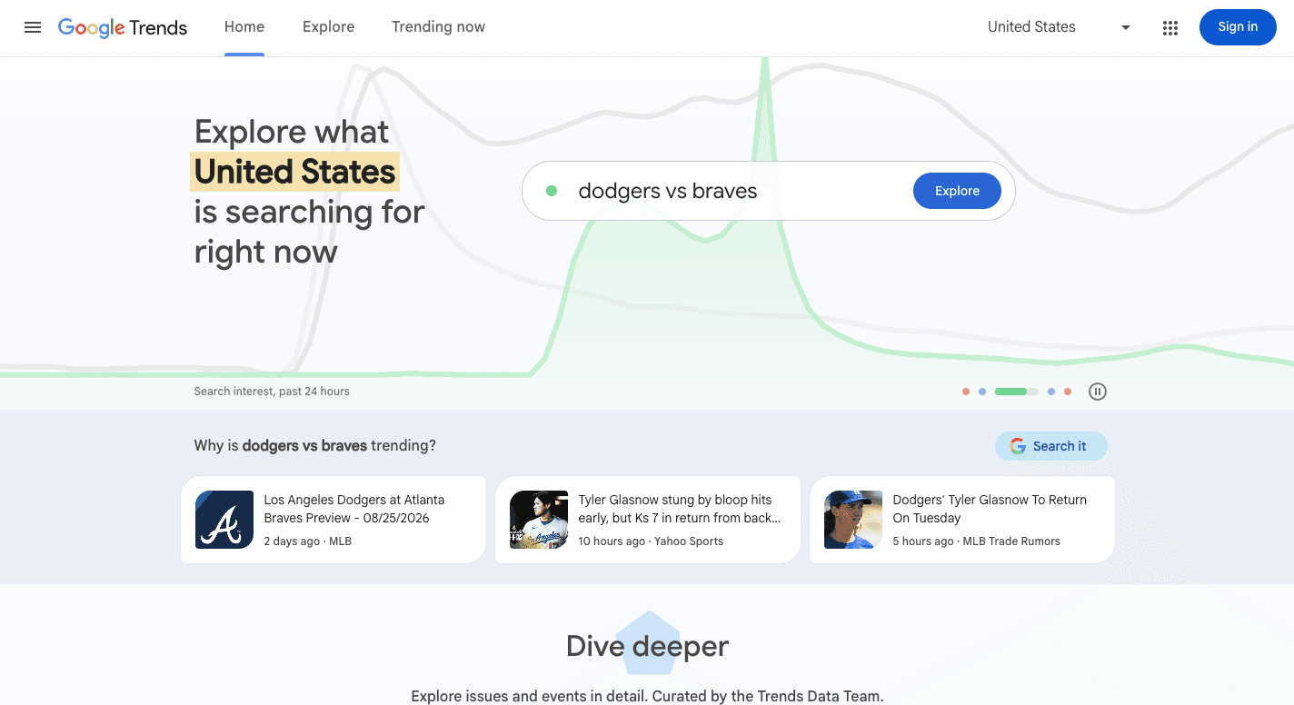1294x705 pixels.
Task: Click the Google G icon in Search it
Action: click(1018, 446)
